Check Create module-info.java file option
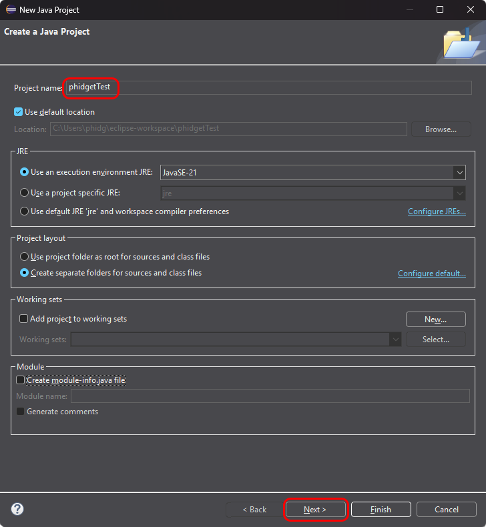 (x=21, y=380)
